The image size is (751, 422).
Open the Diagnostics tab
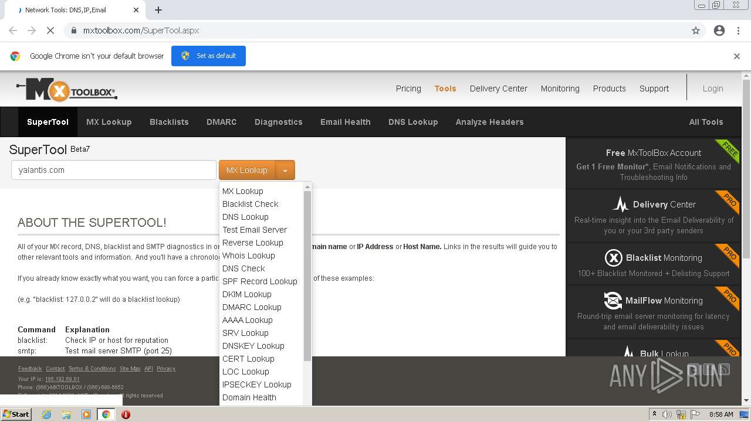278,122
